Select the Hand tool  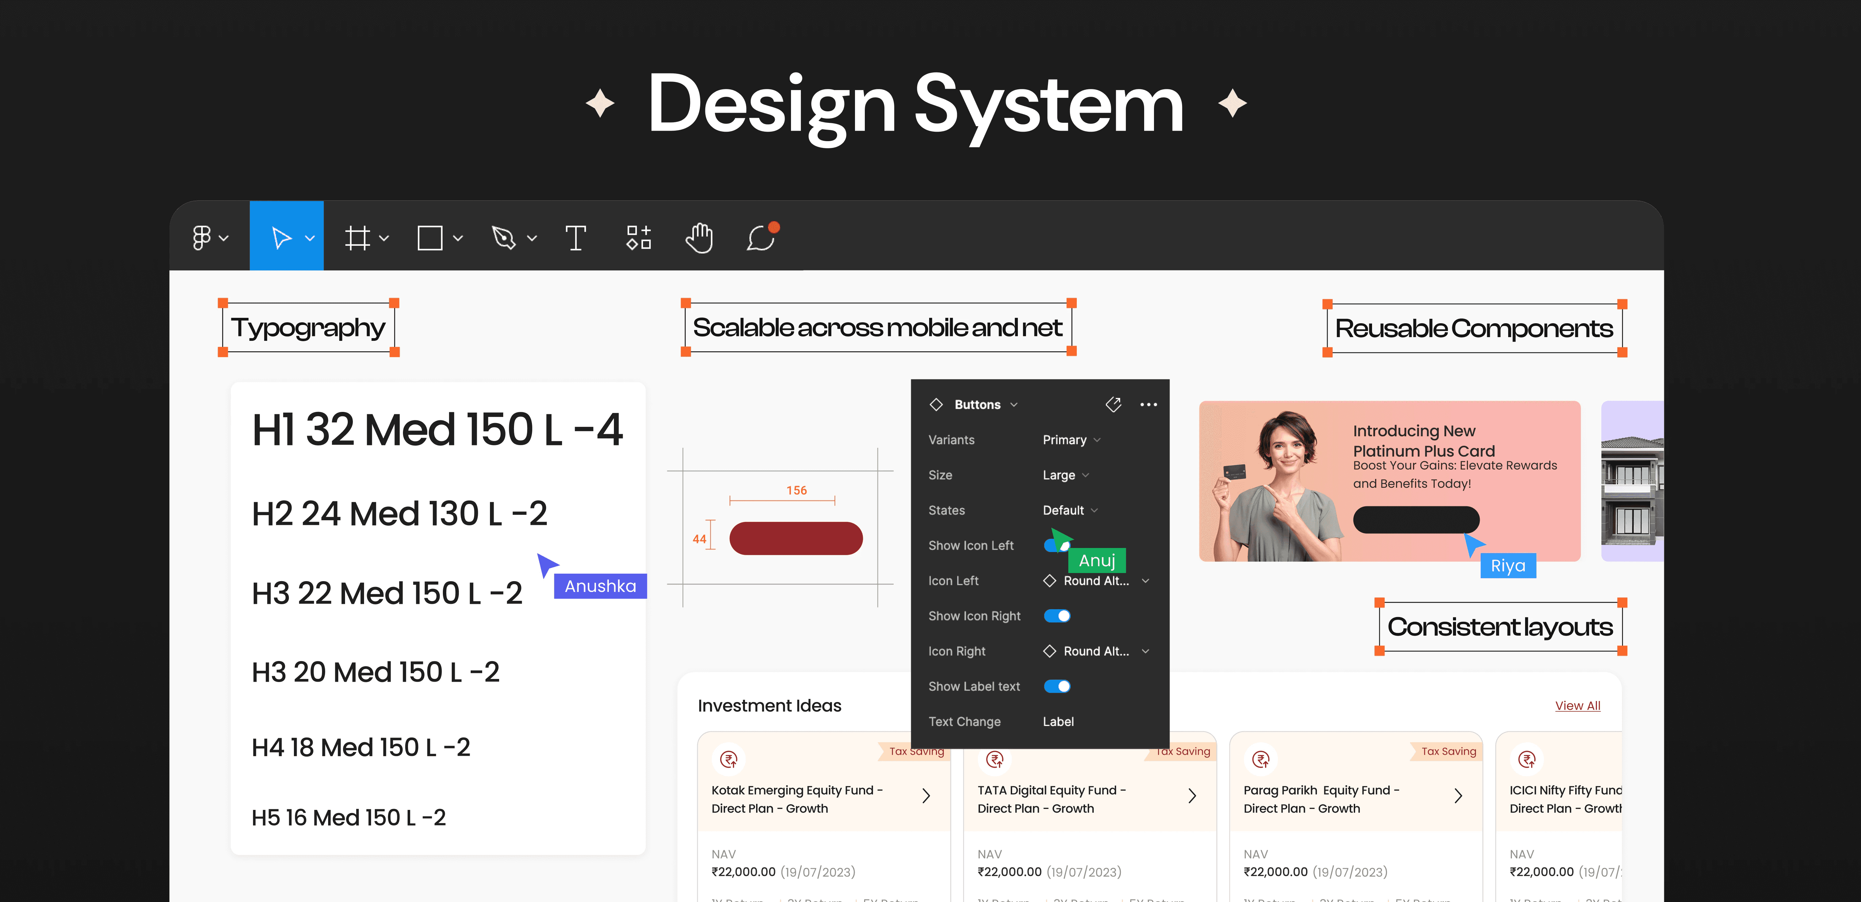tap(699, 238)
